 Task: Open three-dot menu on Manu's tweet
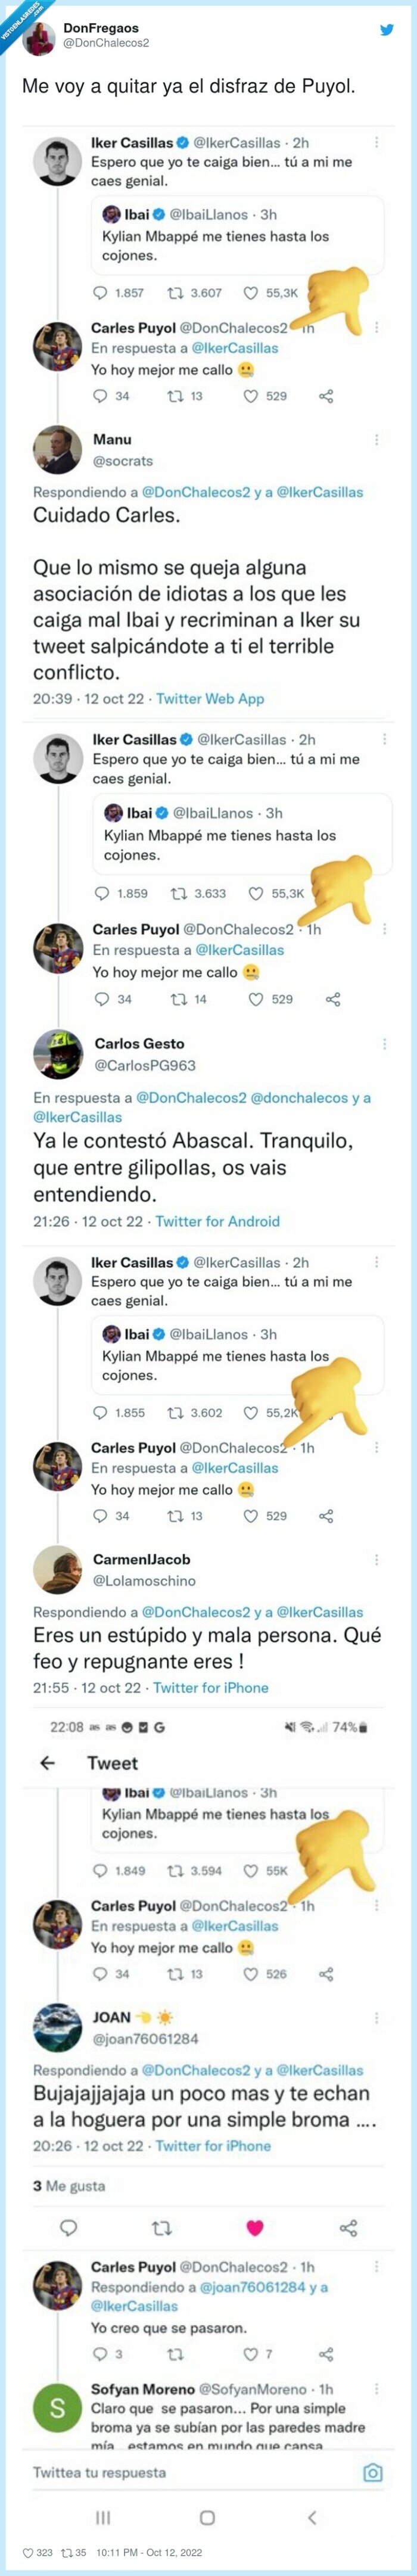pos(377,440)
